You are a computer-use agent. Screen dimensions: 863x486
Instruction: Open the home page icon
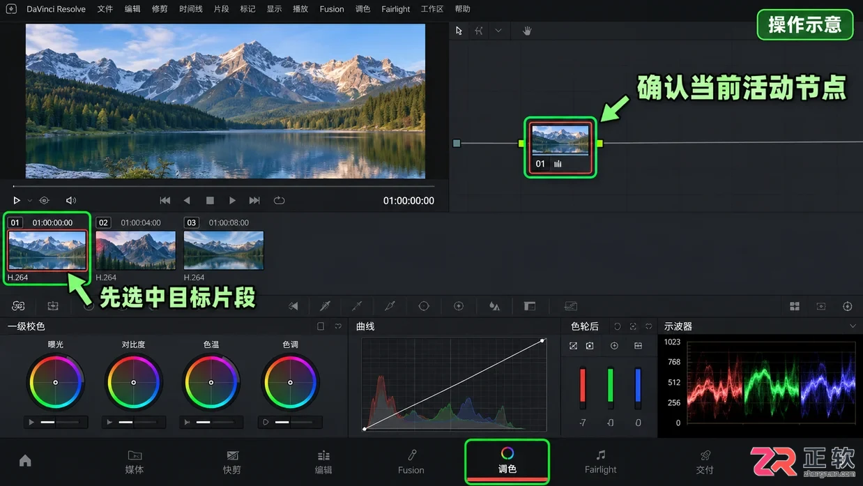(25, 460)
